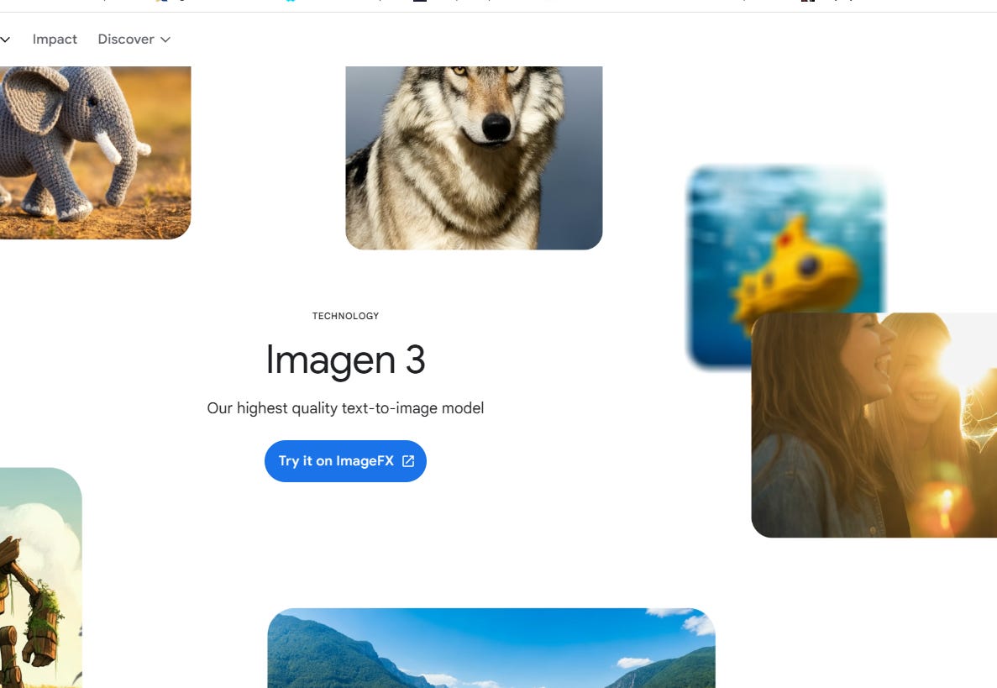
Task: Click the Imagen 3 heading
Action: click(345, 360)
